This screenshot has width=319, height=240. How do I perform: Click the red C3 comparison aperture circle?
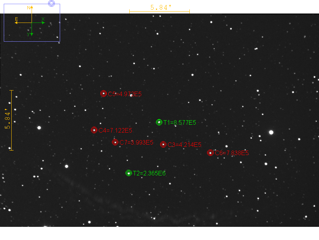(163, 145)
